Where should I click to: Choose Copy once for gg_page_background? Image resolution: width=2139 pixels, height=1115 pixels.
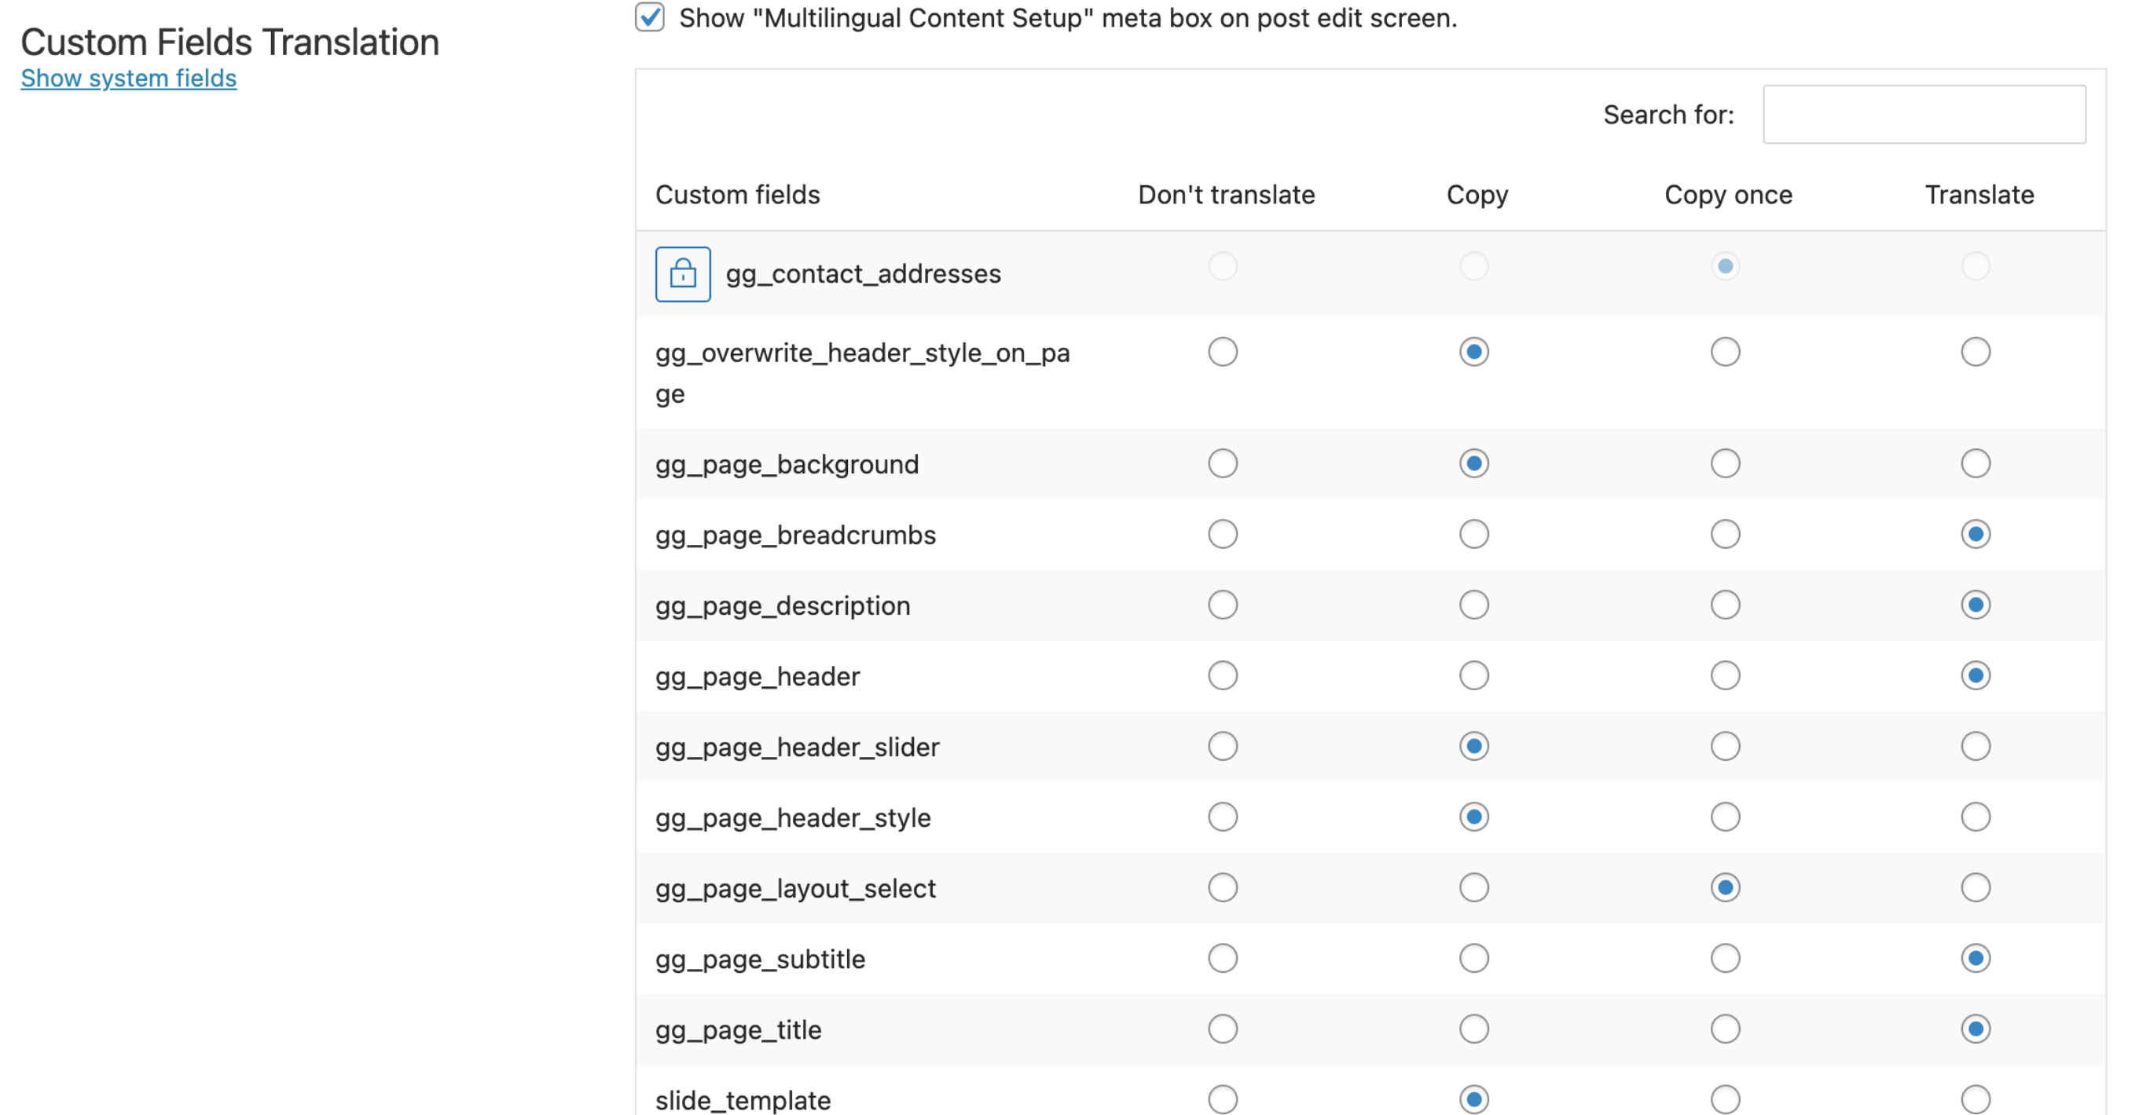point(1725,463)
